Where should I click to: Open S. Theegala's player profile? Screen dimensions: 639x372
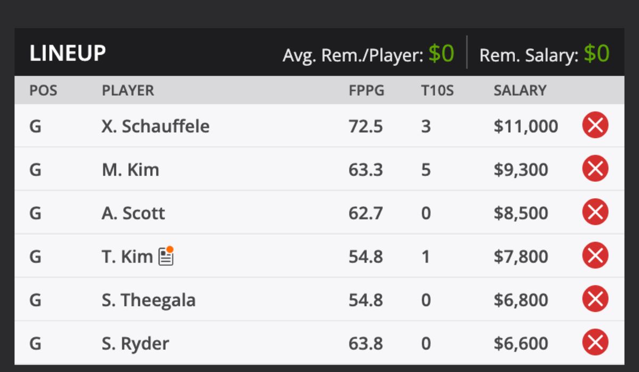[x=148, y=299]
